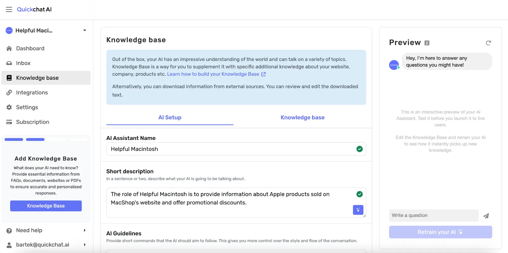This screenshot has width=508, height=253.
Task: Click the Dashboard home icon
Action: [9, 49]
